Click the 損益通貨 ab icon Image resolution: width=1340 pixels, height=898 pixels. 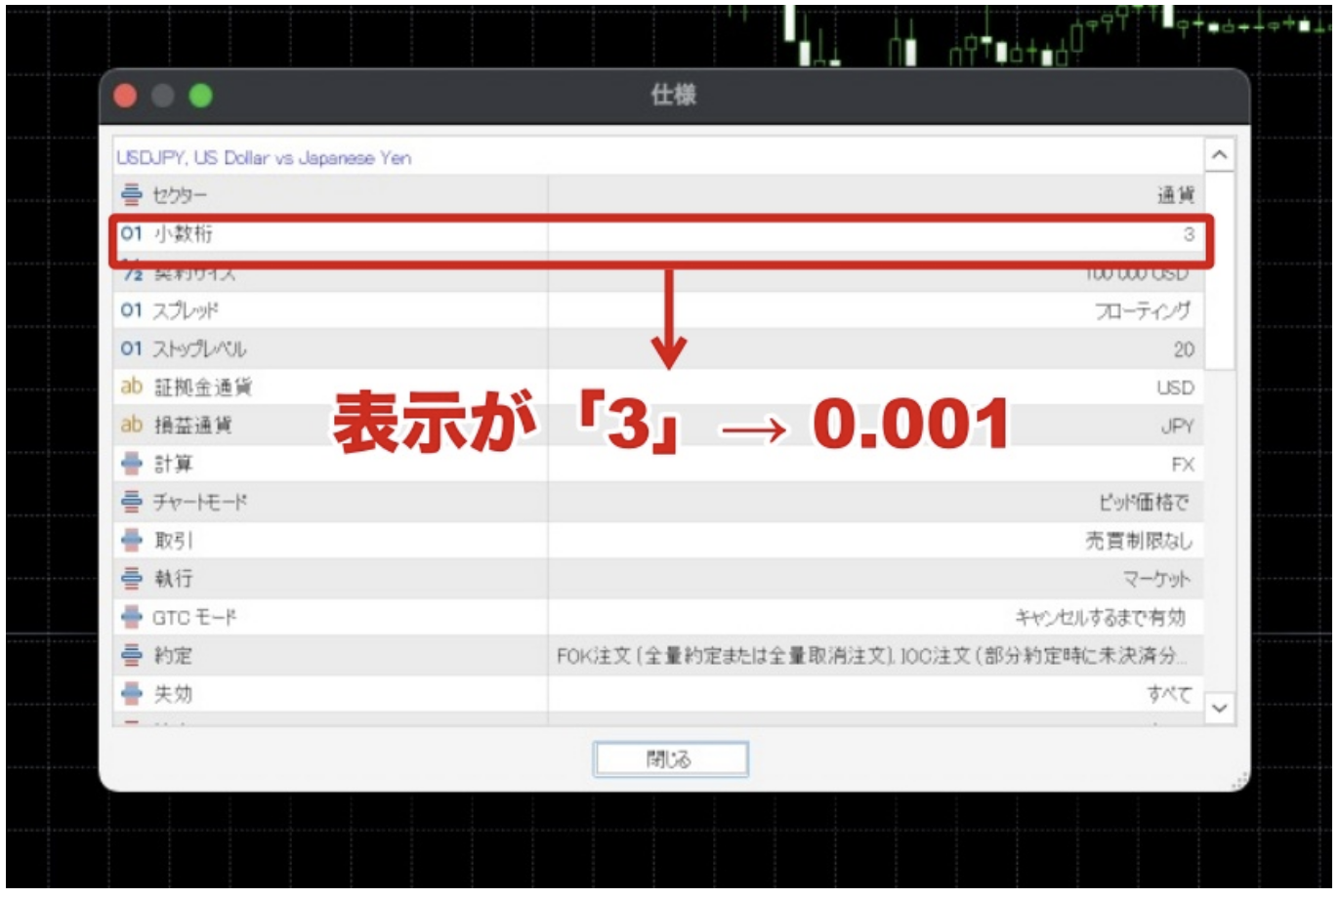pyautogui.click(x=132, y=425)
